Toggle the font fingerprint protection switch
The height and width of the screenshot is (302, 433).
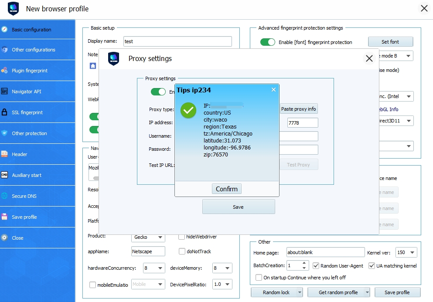click(268, 42)
